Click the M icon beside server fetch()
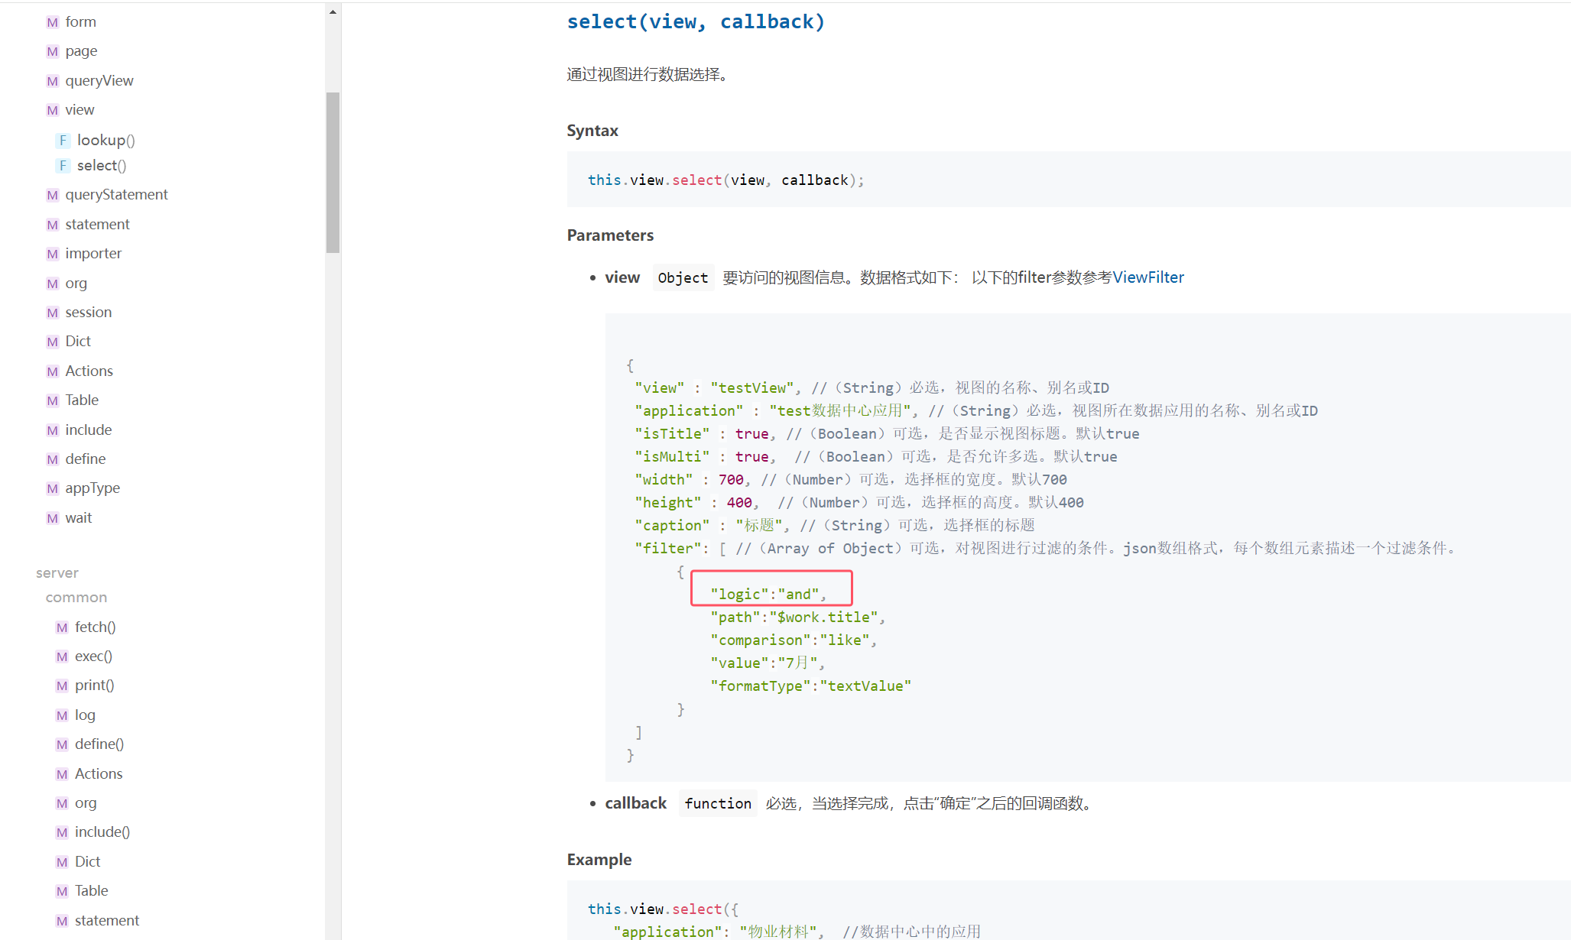 (62, 627)
